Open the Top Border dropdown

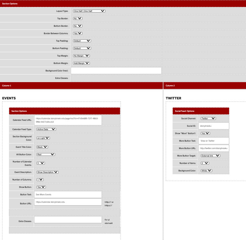[77, 18]
